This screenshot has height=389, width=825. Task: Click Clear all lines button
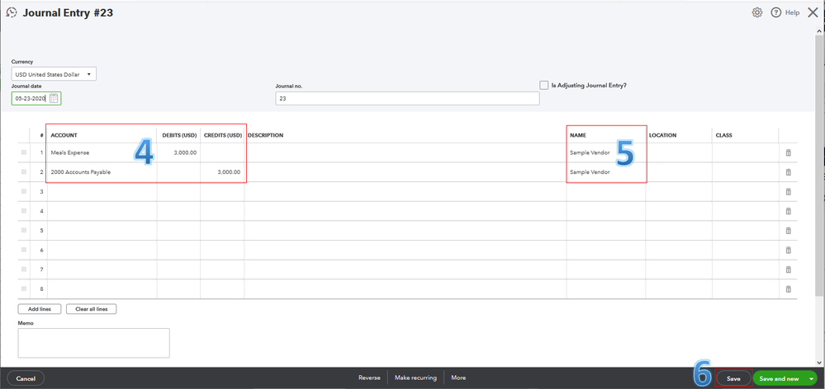point(92,309)
